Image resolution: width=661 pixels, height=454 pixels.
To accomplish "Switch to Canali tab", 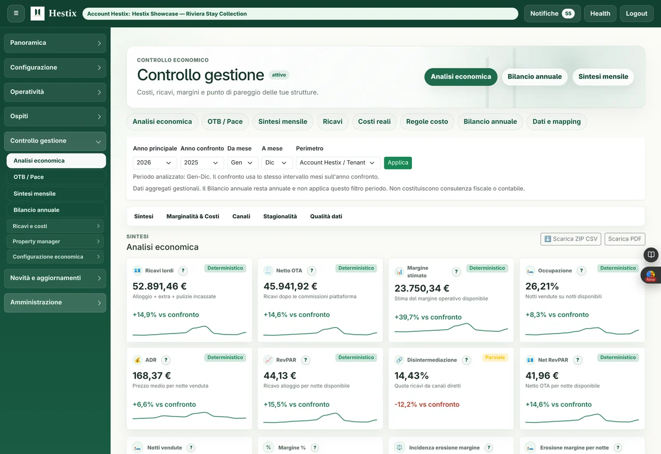I will click(x=241, y=216).
